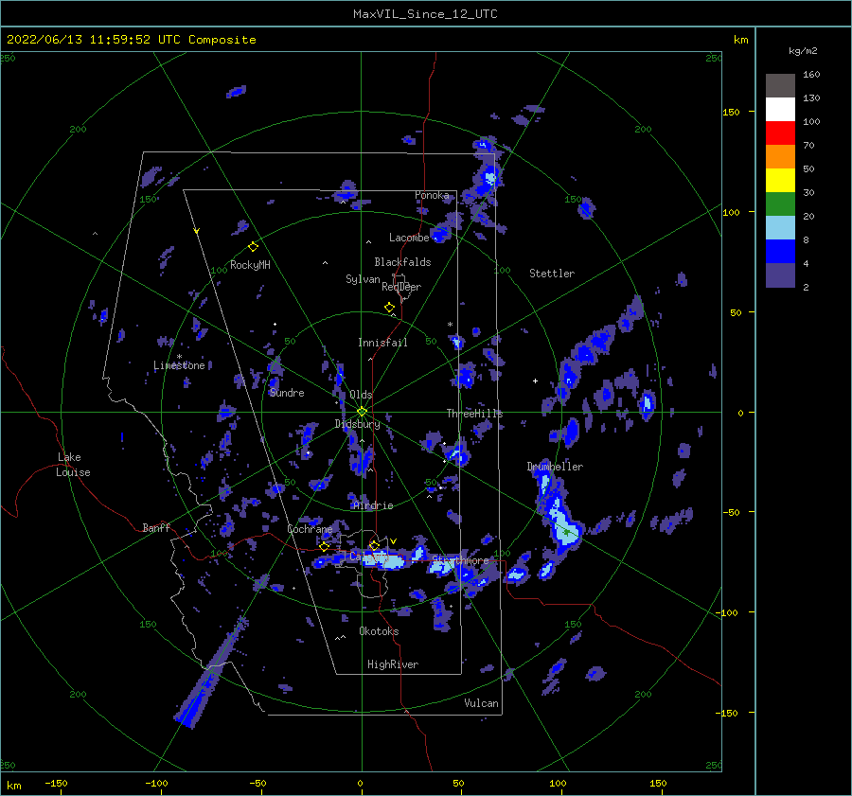Viewport: 852px width, 796px height.
Task: Click the white 130 kg/m2 legend swatch
Action: click(x=780, y=109)
